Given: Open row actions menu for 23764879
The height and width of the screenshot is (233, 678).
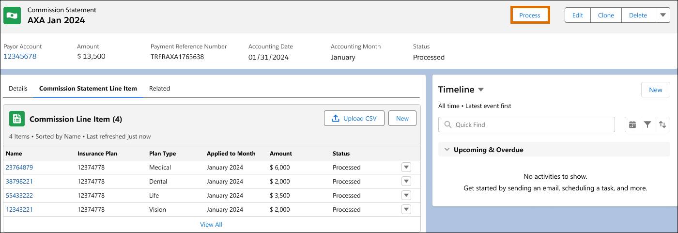Looking at the screenshot, I should (x=406, y=167).
